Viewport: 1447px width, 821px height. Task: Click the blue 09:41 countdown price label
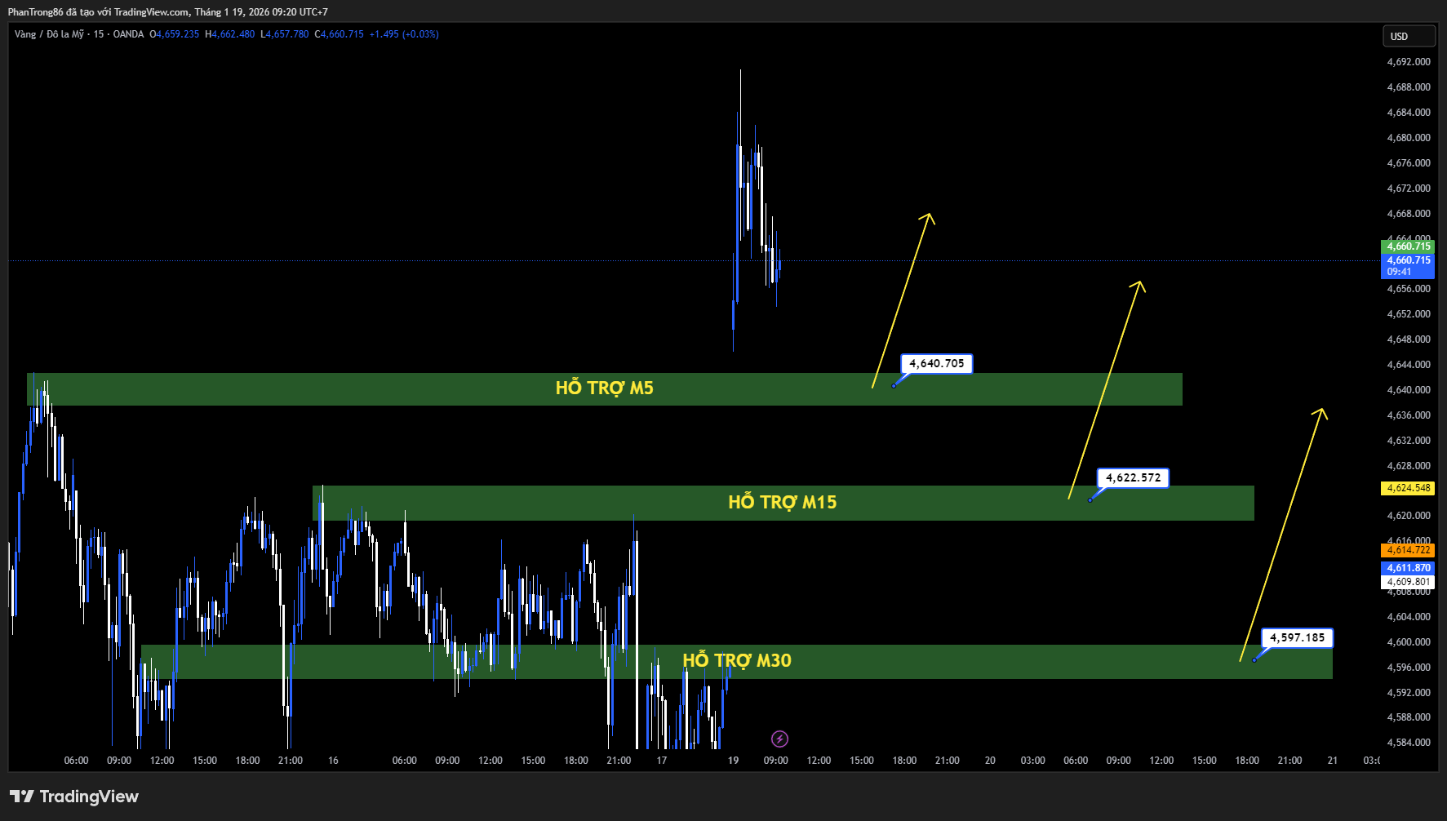(x=1408, y=272)
